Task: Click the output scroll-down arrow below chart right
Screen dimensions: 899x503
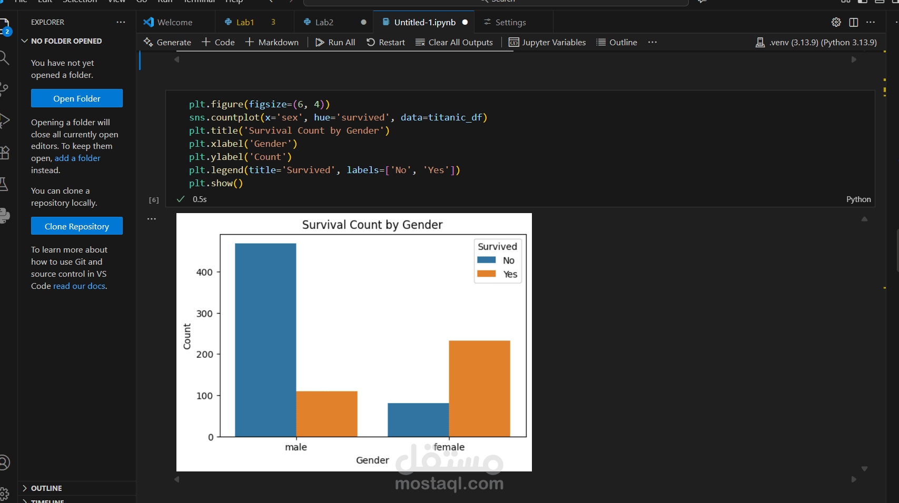Action: tap(864, 468)
